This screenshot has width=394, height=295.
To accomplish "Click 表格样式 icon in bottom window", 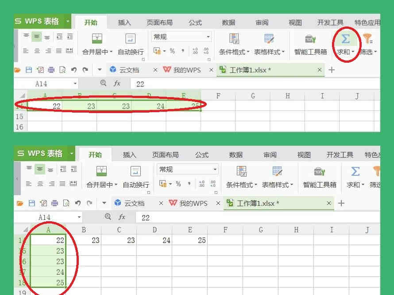I will pos(277,172).
